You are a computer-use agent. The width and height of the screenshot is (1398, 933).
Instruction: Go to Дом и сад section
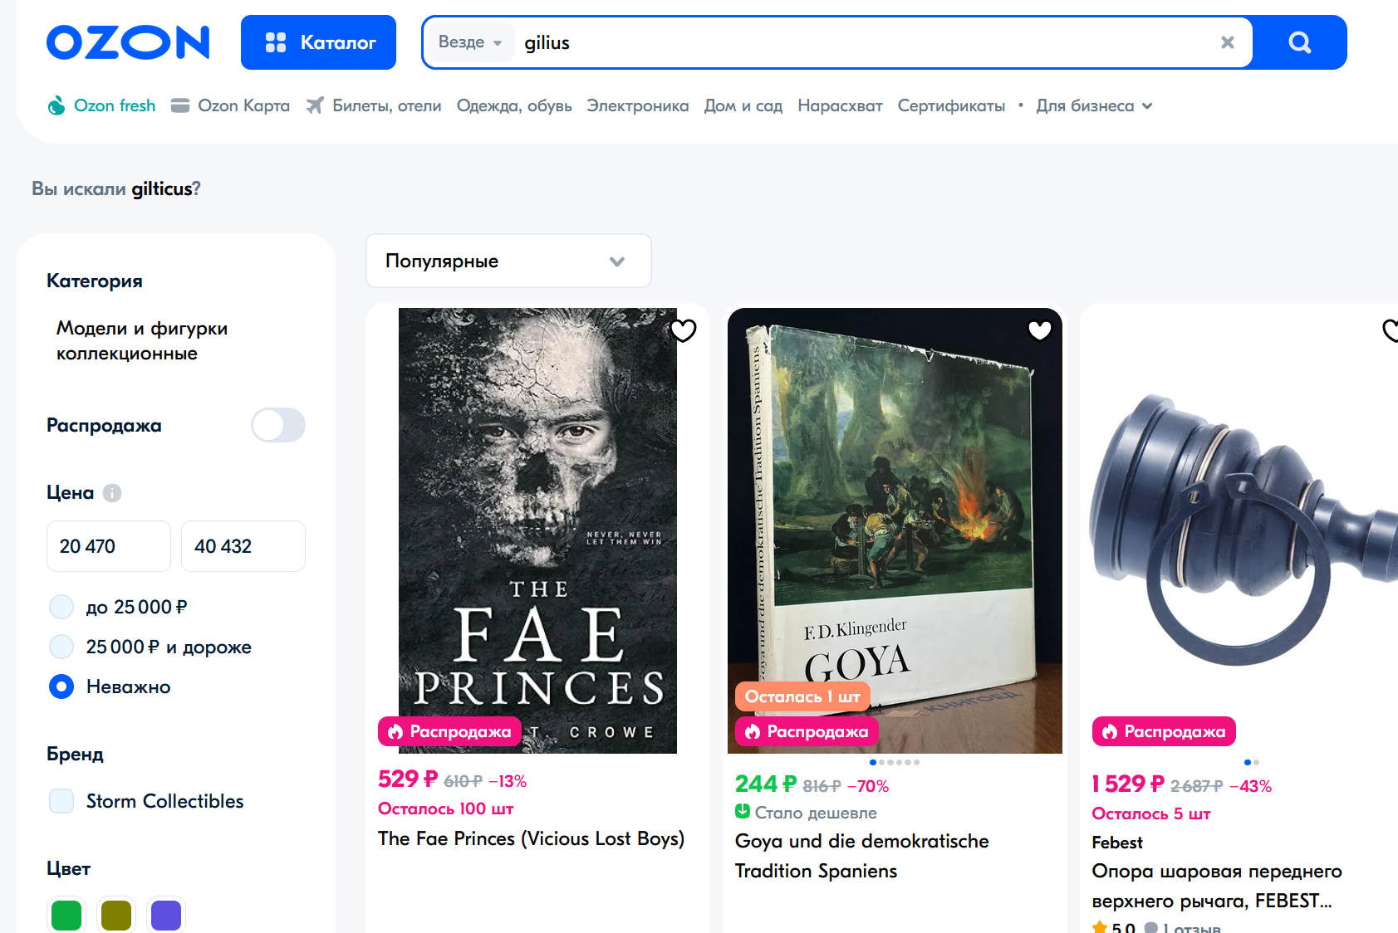pyautogui.click(x=743, y=105)
